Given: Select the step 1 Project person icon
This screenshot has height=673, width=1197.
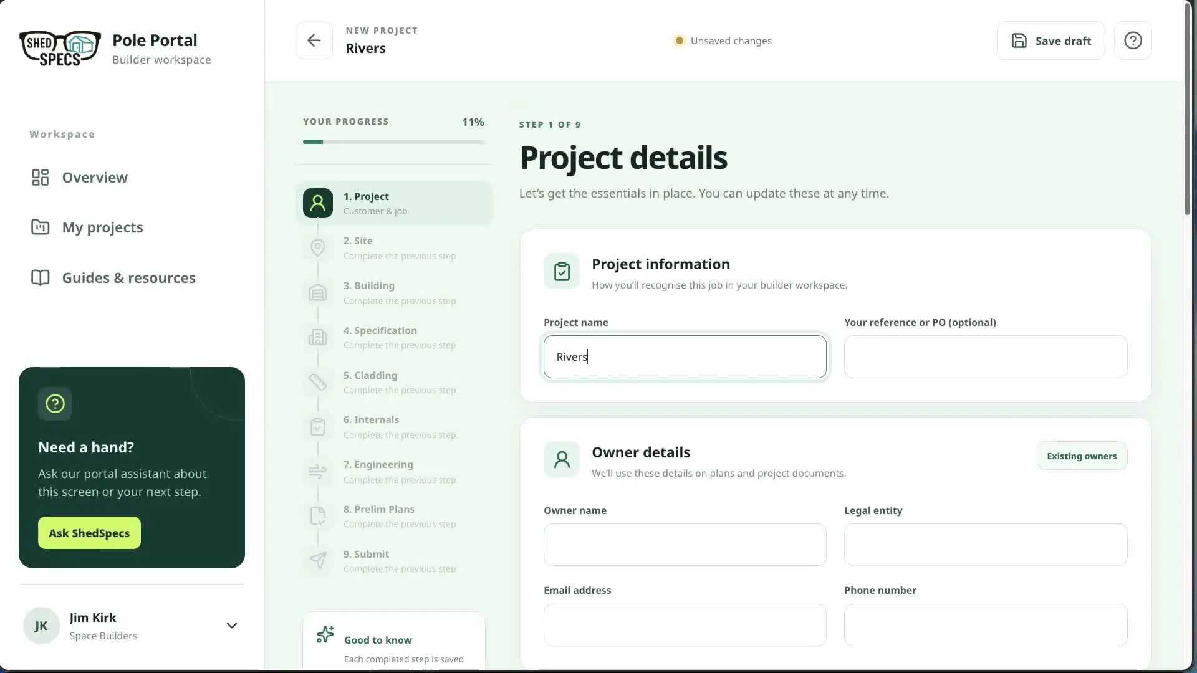Looking at the screenshot, I should (x=318, y=203).
